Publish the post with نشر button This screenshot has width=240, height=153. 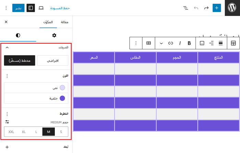(x=19, y=8)
